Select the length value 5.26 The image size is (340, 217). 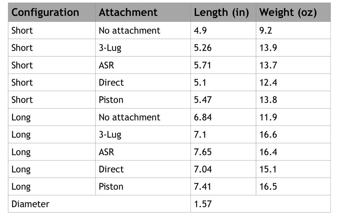[x=203, y=48]
